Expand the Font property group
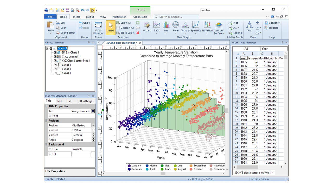Image resolution: width=333 pixels, height=187 pixels. pos(50,116)
